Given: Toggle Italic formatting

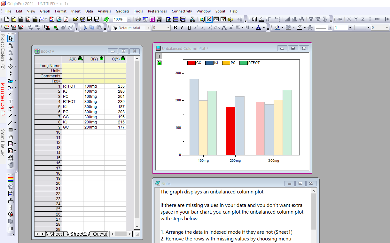Looking at the screenshot, I should click(x=182, y=28).
